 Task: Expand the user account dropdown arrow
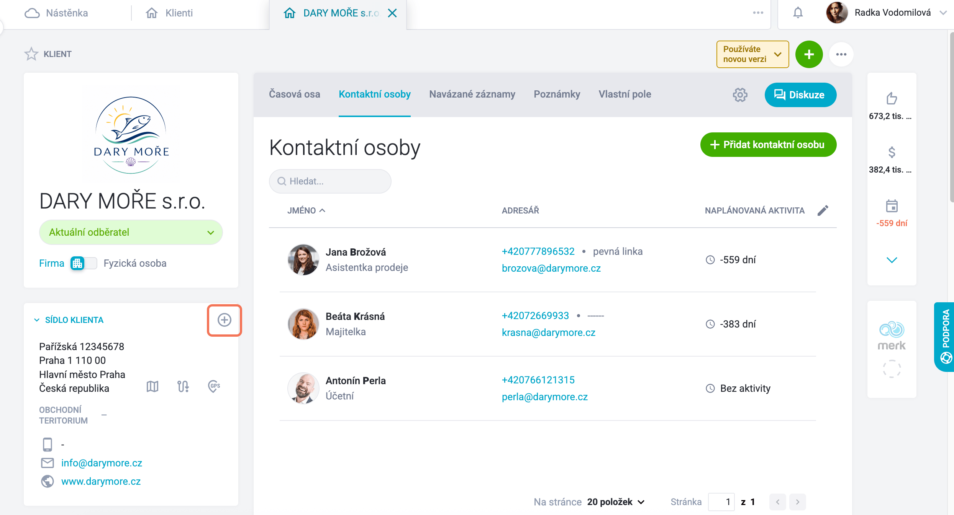pyautogui.click(x=943, y=13)
